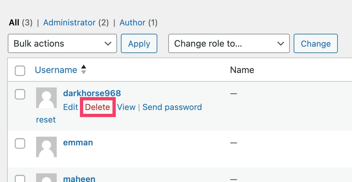Click the sort arrows beside Username

click(83, 70)
